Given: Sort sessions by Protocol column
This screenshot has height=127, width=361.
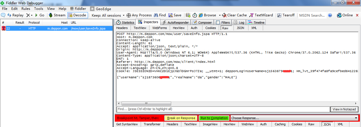Looking at the screenshot, I should coord(34,23).
